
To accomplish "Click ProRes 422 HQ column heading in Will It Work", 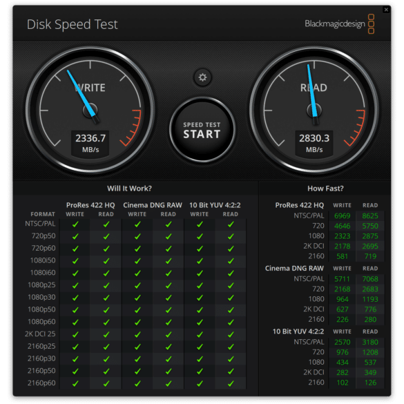I will point(90,205).
